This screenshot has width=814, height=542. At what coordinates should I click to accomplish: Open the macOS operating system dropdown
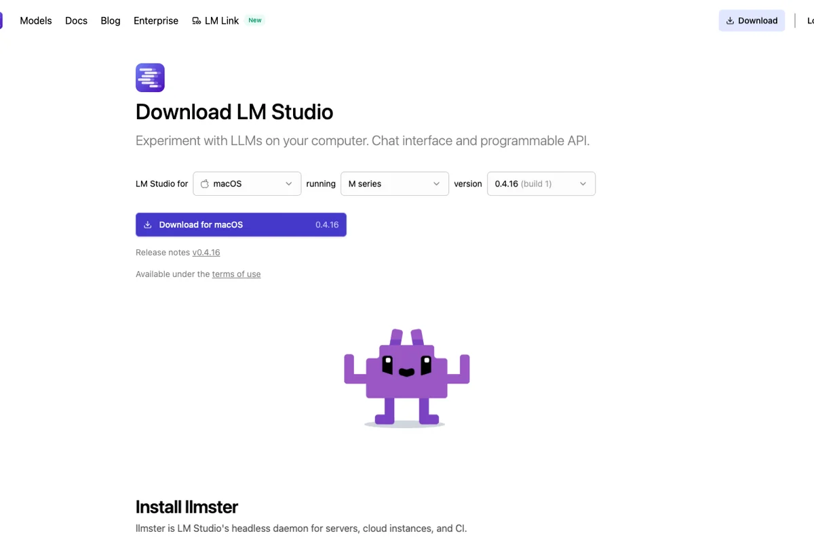[x=247, y=184]
